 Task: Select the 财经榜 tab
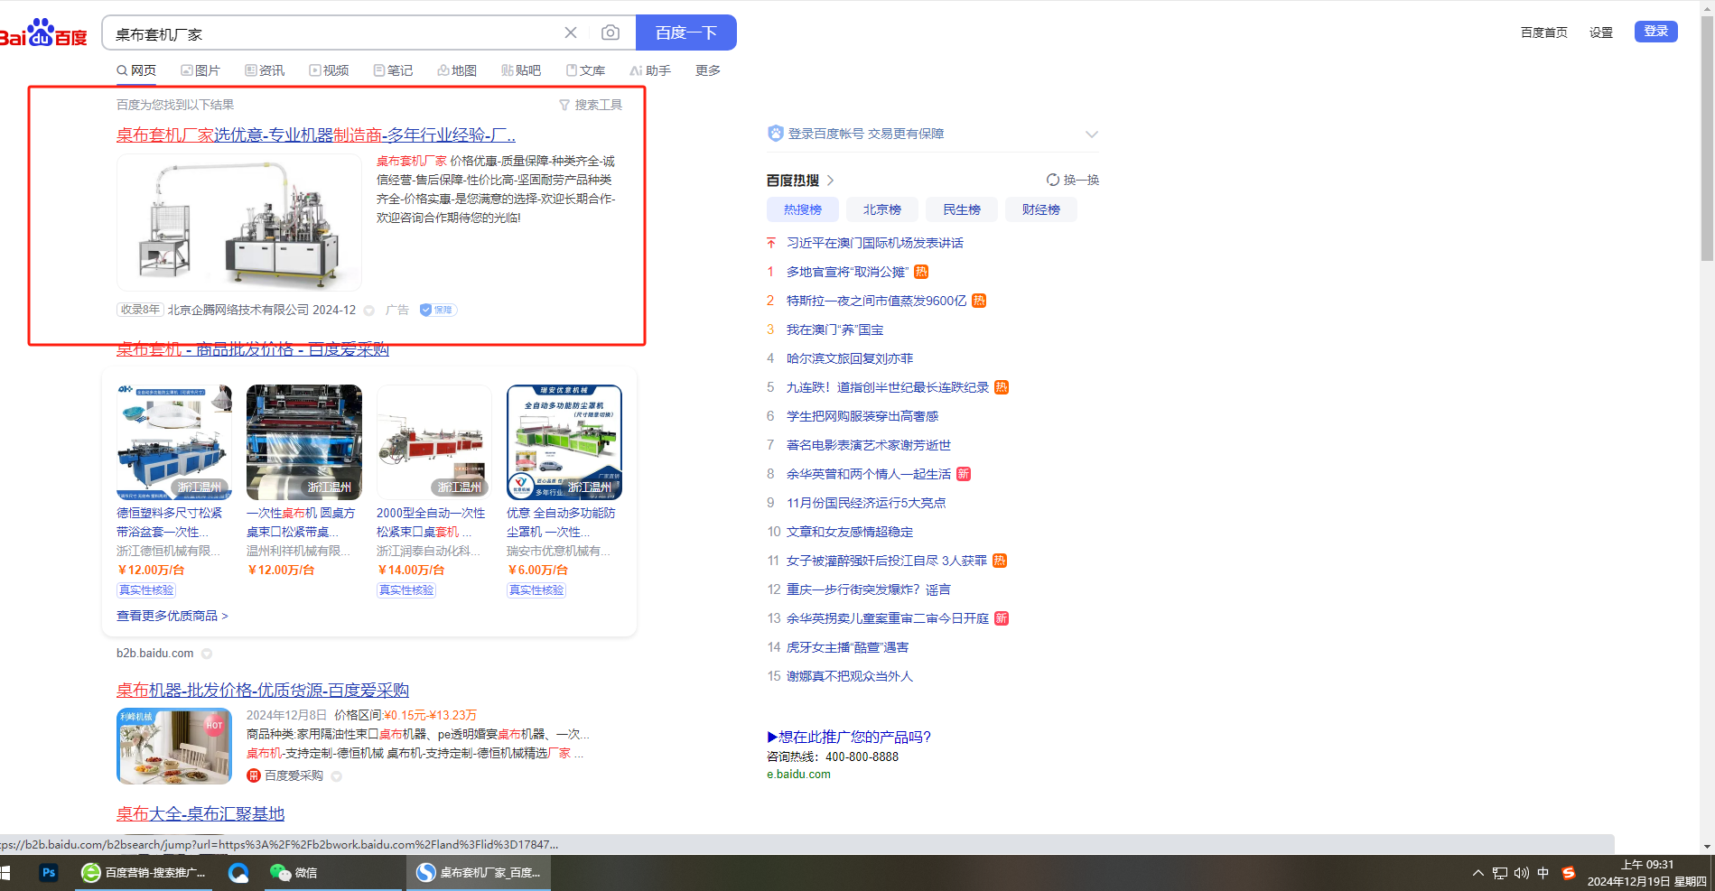click(1041, 209)
